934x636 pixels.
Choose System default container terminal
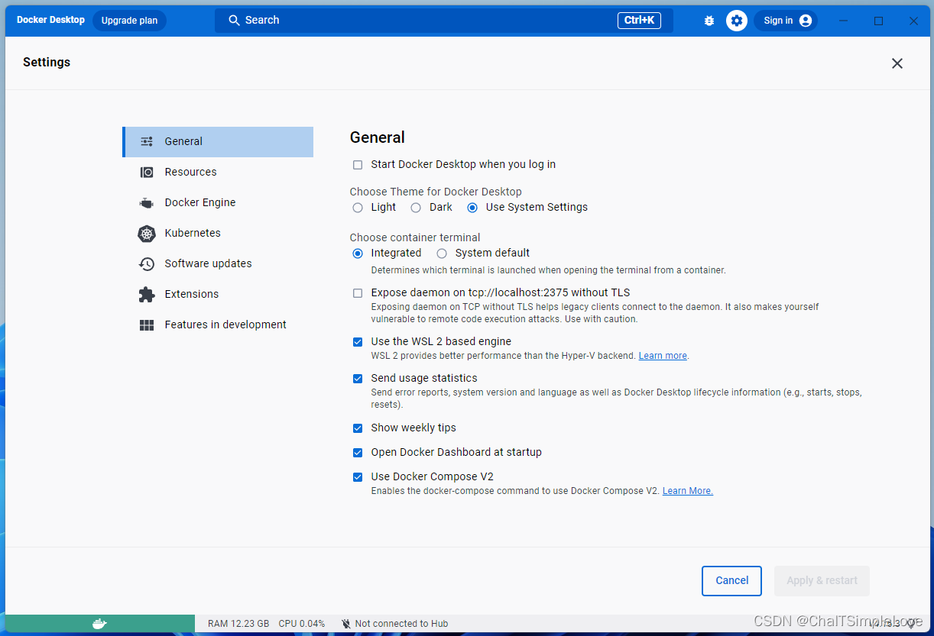[442, 253]
